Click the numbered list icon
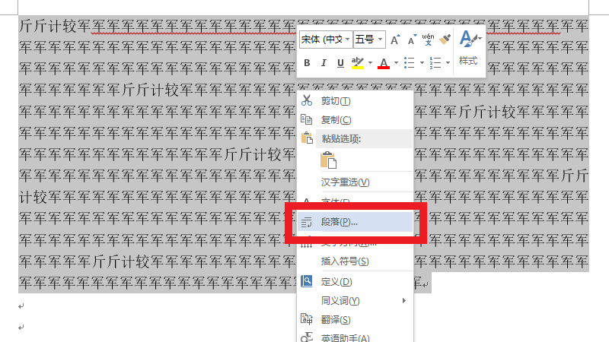This screenshot has height=342, width=609. [x=435, y=62]
